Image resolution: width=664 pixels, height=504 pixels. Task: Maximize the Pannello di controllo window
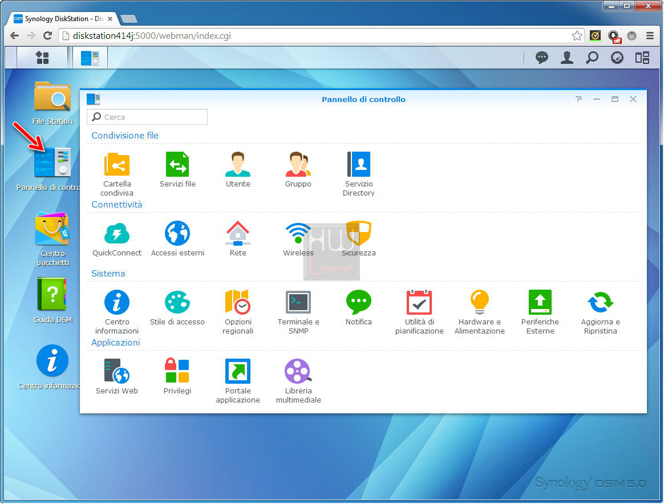point(615,99)
